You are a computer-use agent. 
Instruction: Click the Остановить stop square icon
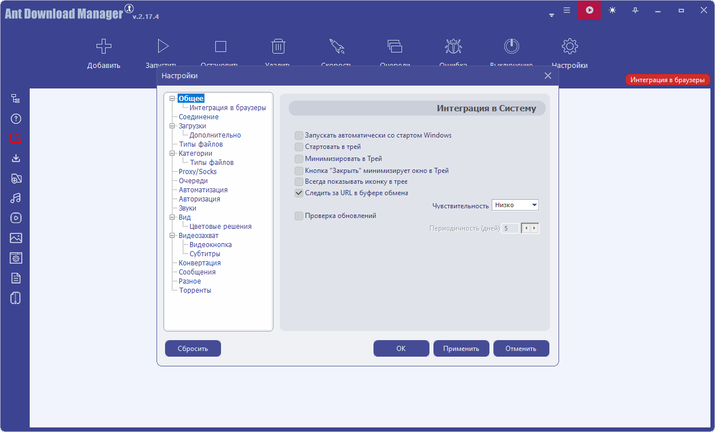point(220,46)
